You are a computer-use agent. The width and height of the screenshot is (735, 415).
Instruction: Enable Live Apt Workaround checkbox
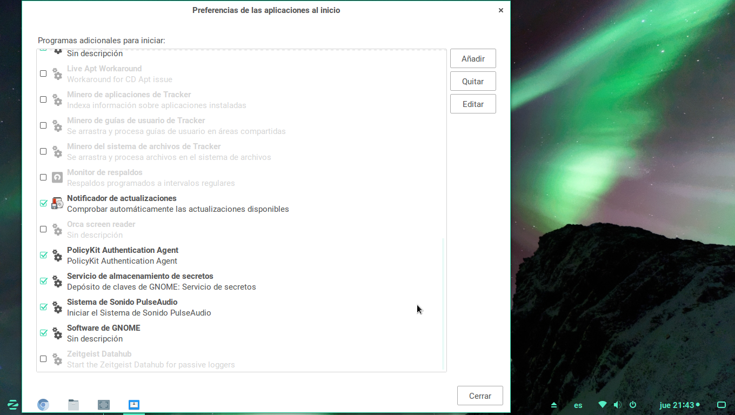click(x=43, y=73)
